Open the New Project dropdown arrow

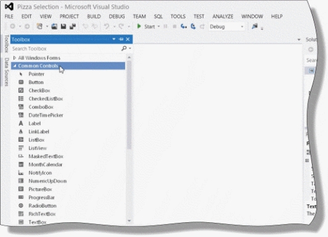[x=47, y=26]
